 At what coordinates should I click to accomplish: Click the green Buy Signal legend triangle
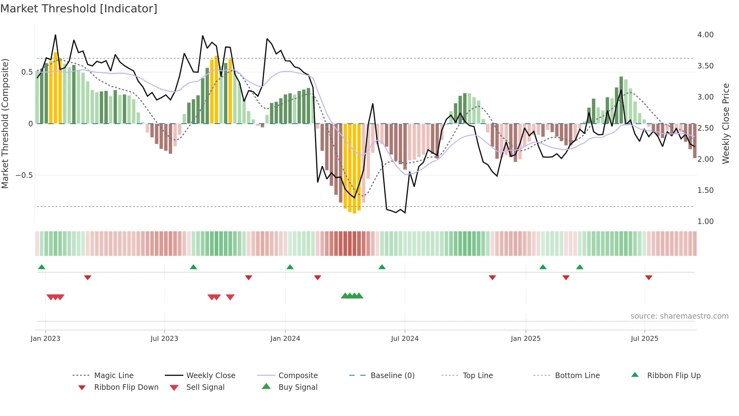pos(266,386)
